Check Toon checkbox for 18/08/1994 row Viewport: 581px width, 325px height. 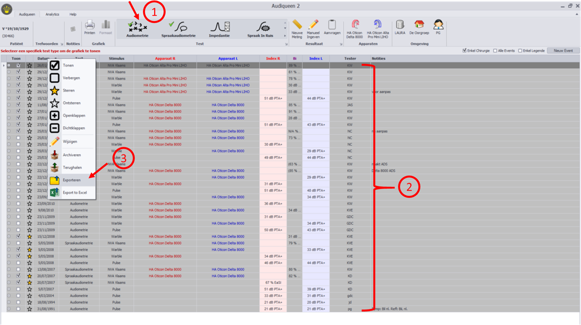coord(18,302)
